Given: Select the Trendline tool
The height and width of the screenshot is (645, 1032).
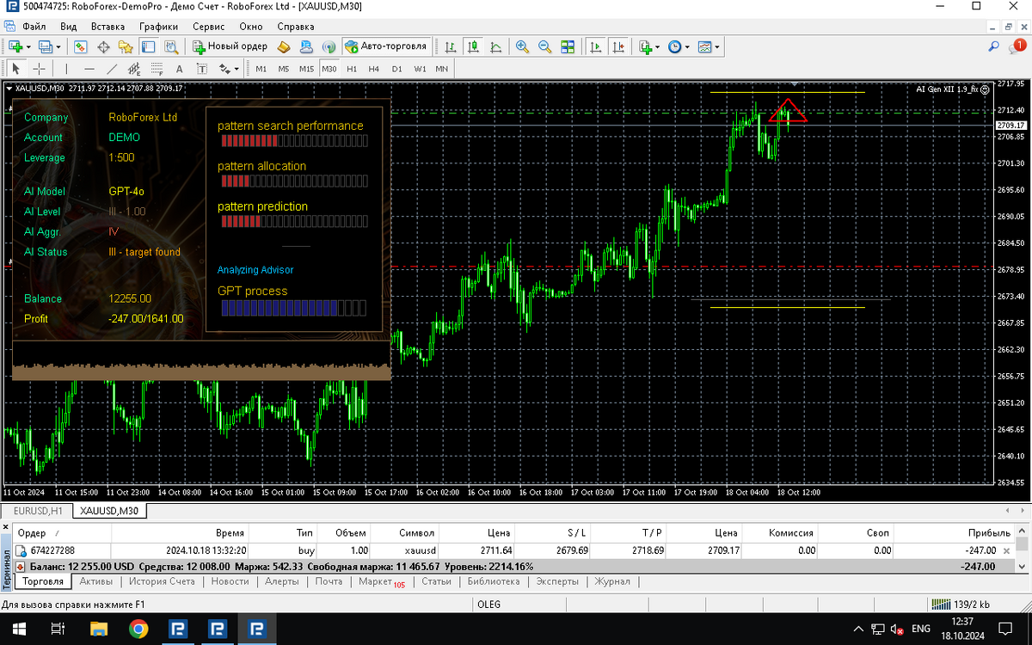Looking at the screenshot, I should tap(112, 69).
